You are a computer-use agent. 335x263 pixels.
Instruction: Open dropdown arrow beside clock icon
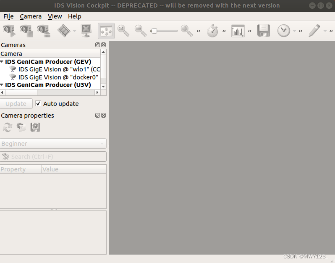pos(294,31)
